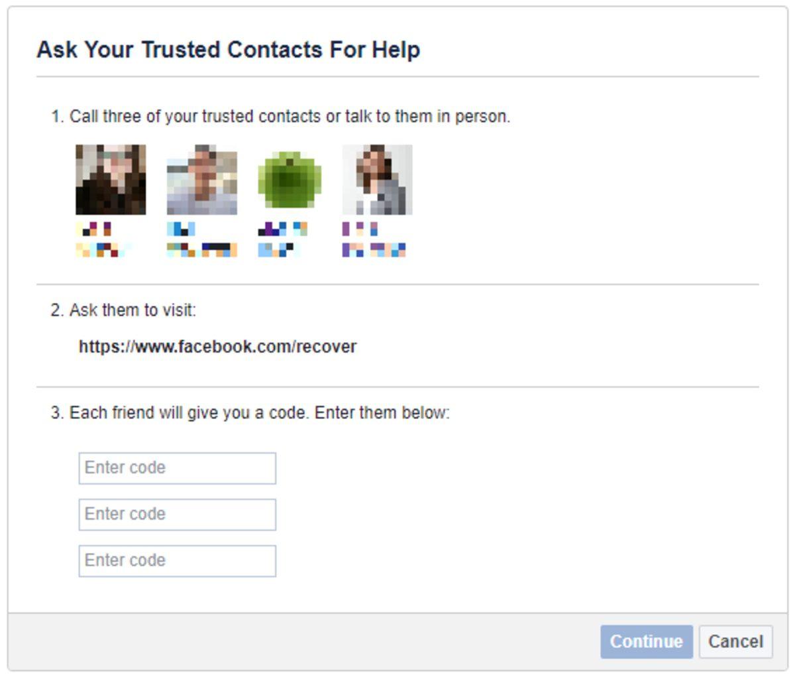
Task: Click the 'Call three of your trusted contacts' instruction
Action: pos(280,117)
